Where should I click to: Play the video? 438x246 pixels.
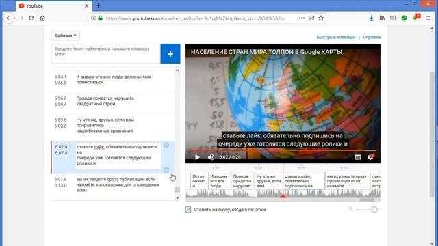coord(197,157)
